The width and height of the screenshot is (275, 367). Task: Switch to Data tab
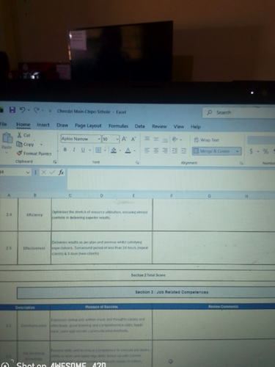[139, 126]
